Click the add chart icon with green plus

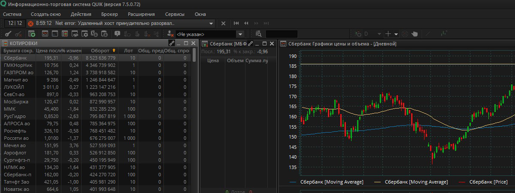point(357,34)
